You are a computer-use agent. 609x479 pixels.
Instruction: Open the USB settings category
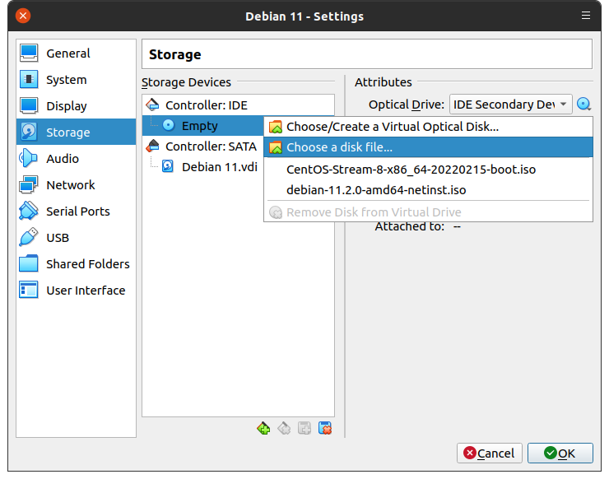[58, 238]
